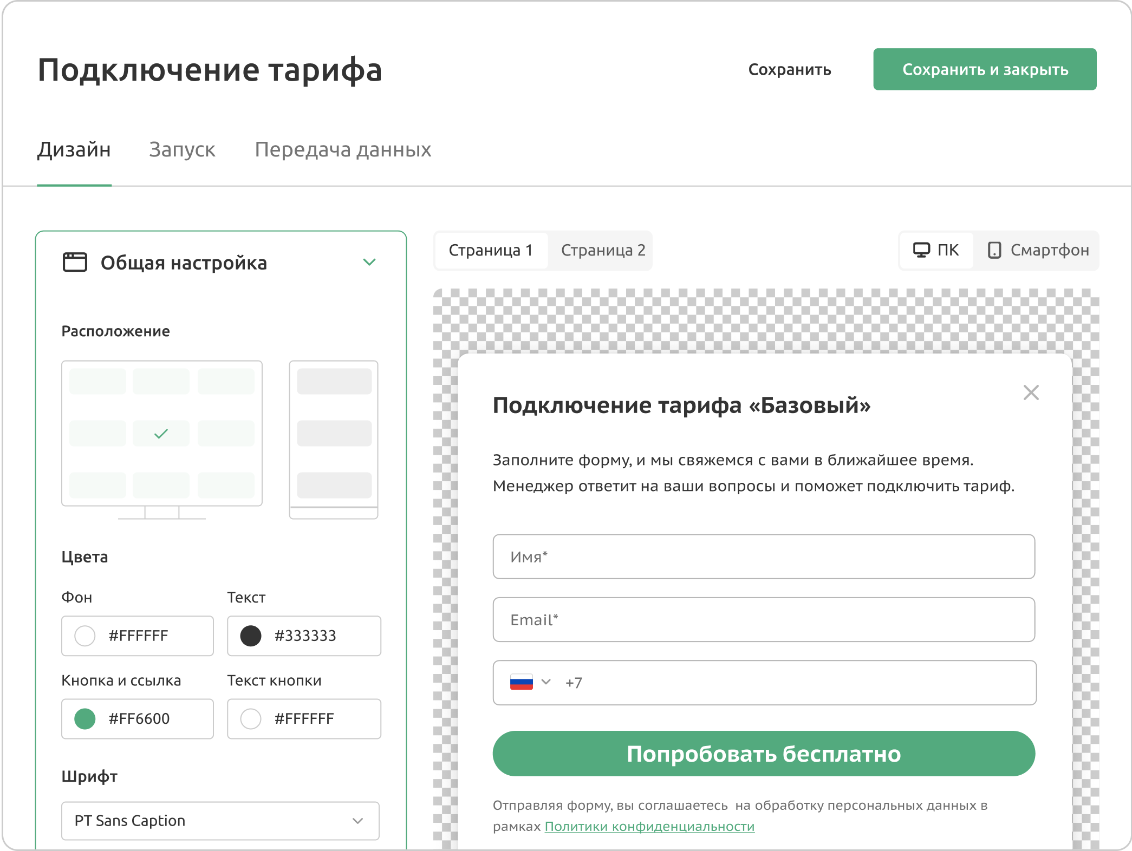1132x851 pixels.
Task: Switch to the Дизайн tab
Action: pos(74,149)
